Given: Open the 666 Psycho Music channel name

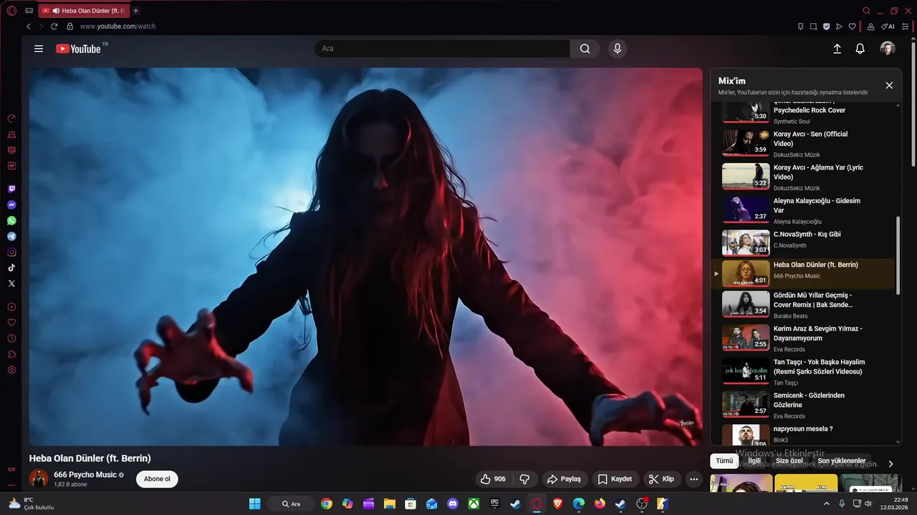Looking at the screenshot, I should click(85, 475).
